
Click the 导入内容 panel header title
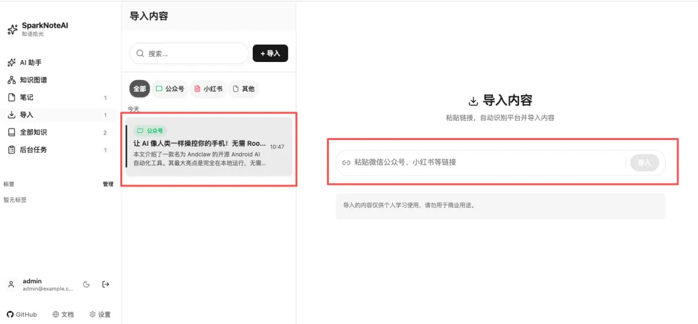(149, 16)
